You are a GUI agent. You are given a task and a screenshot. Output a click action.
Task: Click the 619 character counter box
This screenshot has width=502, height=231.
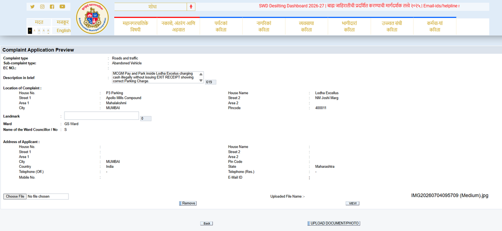pos(210,82)
